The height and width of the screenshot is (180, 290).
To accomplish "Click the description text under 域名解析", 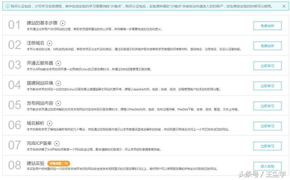I will tap(128, 129).
